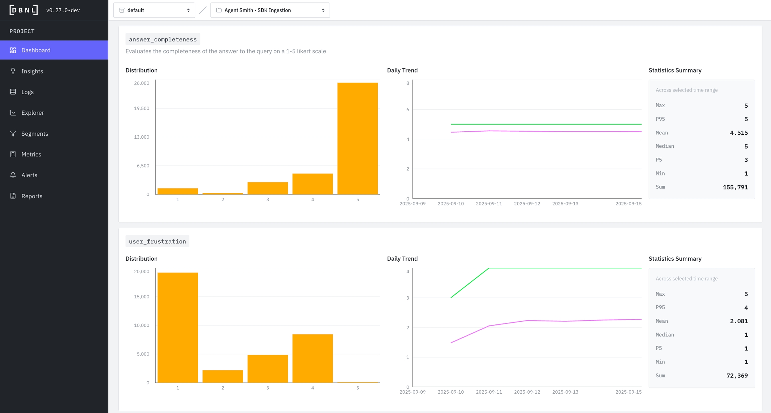Click the Reports document icon
771x413 pixels.
tap(13, 196)
